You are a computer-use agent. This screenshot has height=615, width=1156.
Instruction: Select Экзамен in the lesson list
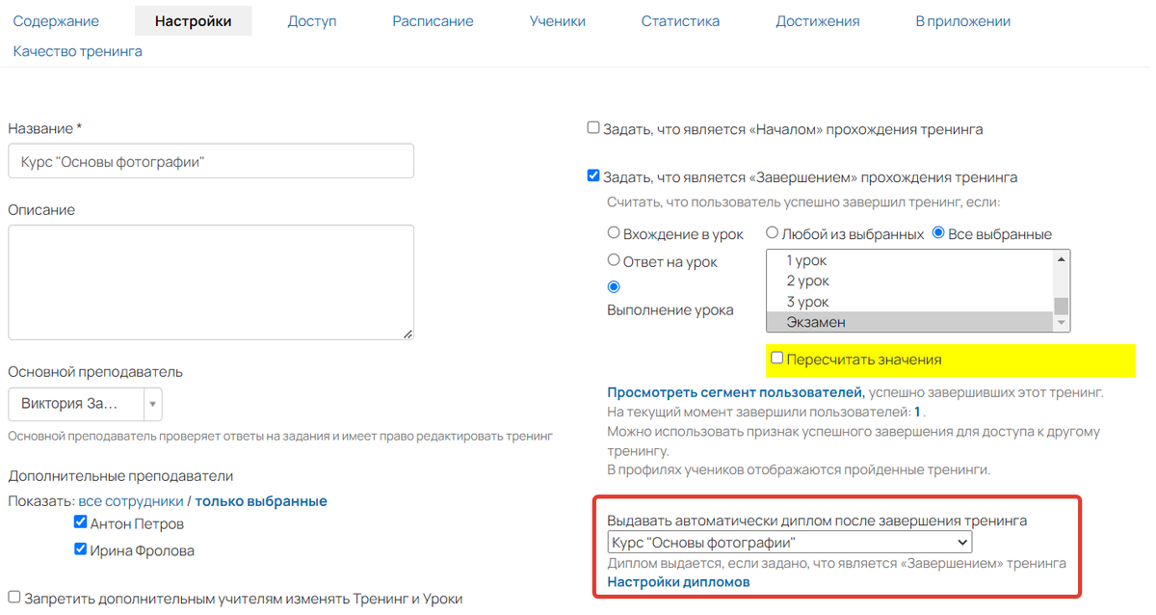coord(910,322)
